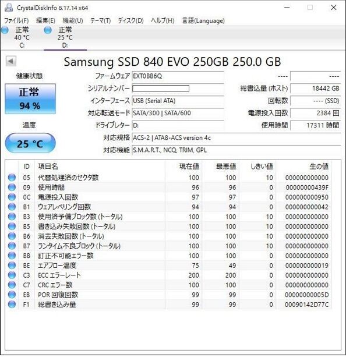Click status icon of row EB POR 回復回数

[12, 295]
